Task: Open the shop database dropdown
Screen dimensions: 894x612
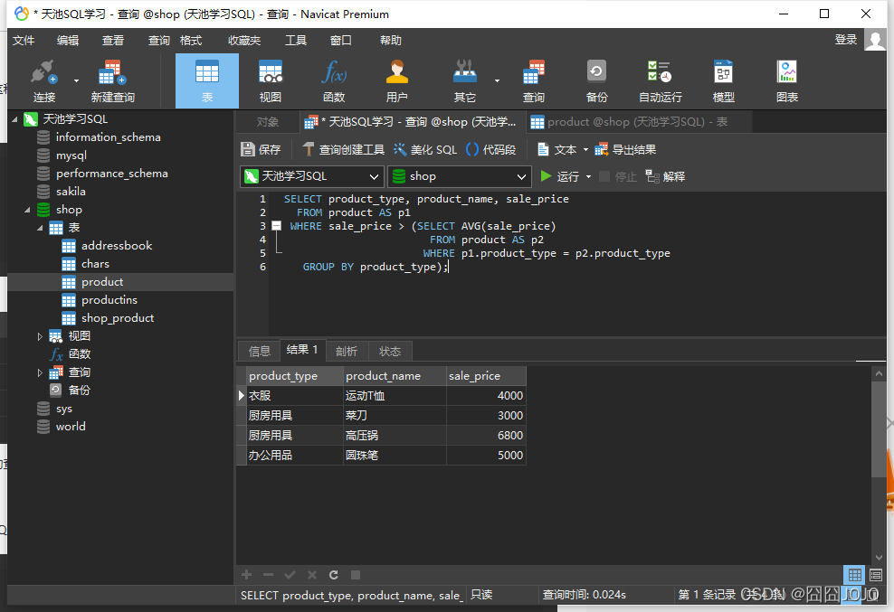Action: coord(460,176)
